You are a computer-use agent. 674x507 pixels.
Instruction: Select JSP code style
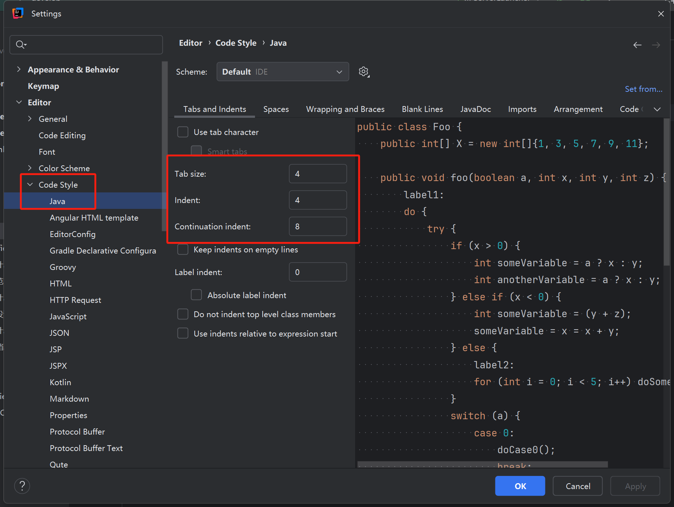pyautogui.click(x=56, y=349)
